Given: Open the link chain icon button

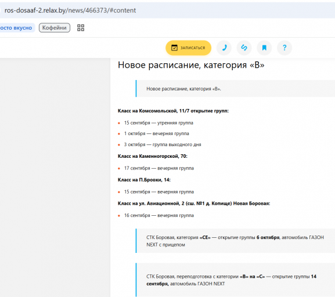Looking at the screenshot, I should 244,48.
